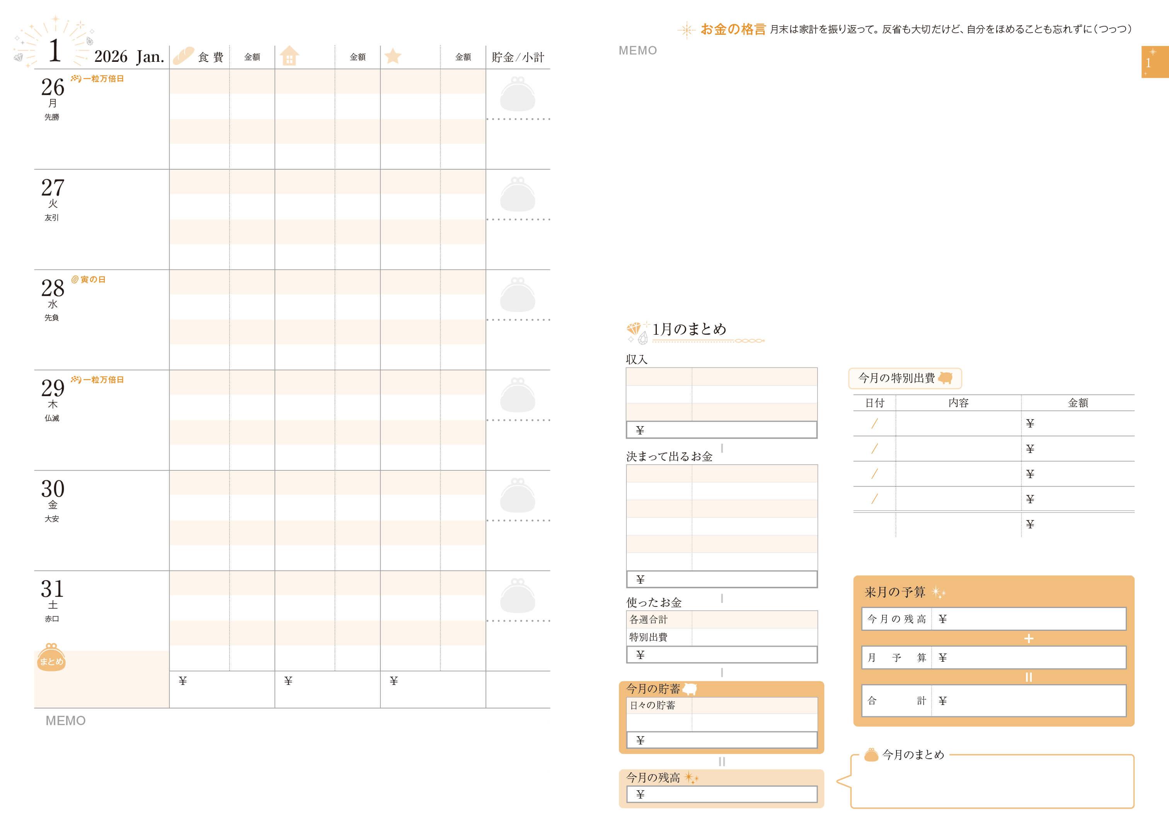Click the piggy bank icon beside 今月の特別出費
The image size is (1169, 831).
[x=945, y=378]
